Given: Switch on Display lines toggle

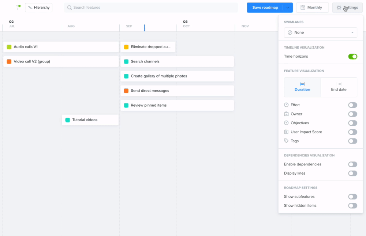Looking at the screenshot, I should [352, 173].
